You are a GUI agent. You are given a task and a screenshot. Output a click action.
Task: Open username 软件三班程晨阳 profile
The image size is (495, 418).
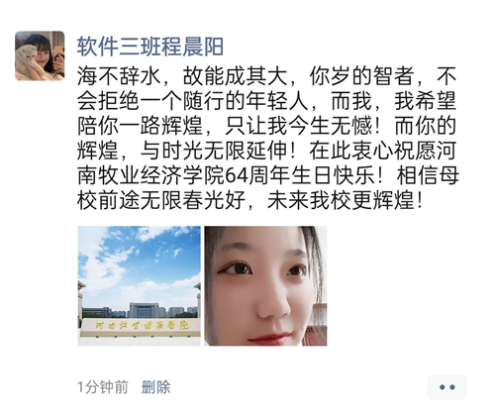(x=150, y=47)
